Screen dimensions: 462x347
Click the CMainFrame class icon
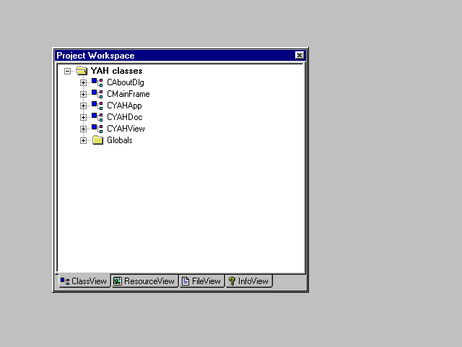coord(97,94)
